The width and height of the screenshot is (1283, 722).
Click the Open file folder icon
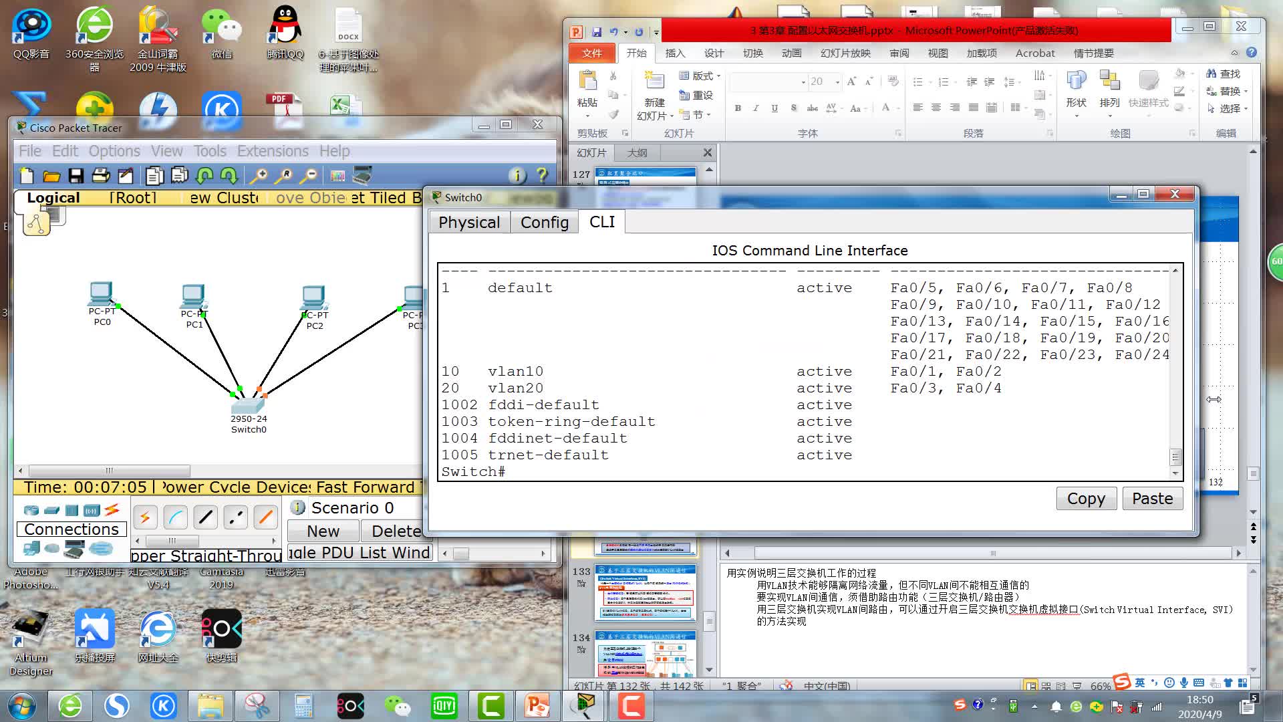pos(51,176)
